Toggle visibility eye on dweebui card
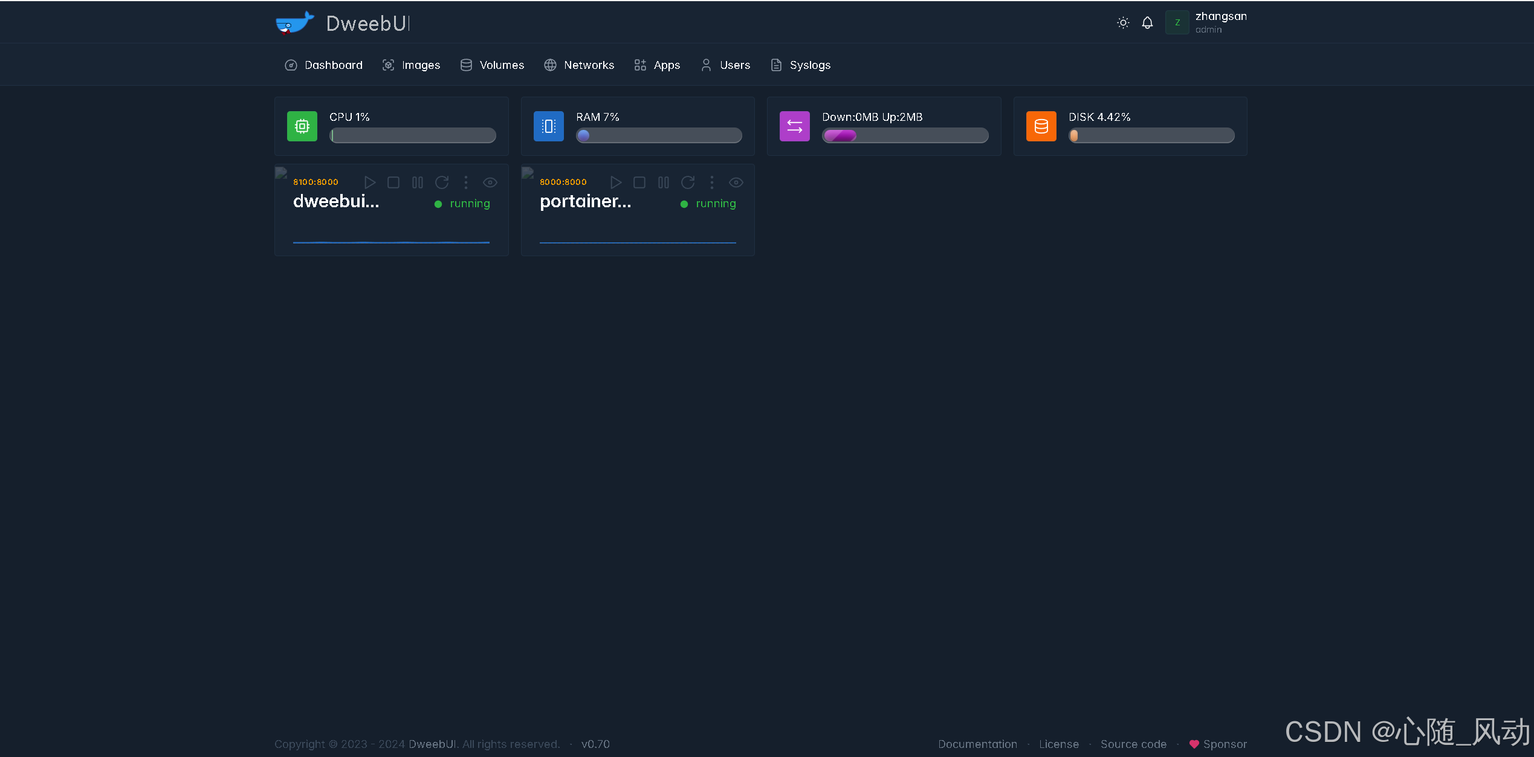Image resolution: width=1534 pixels, height=757 pixels. 490,182
